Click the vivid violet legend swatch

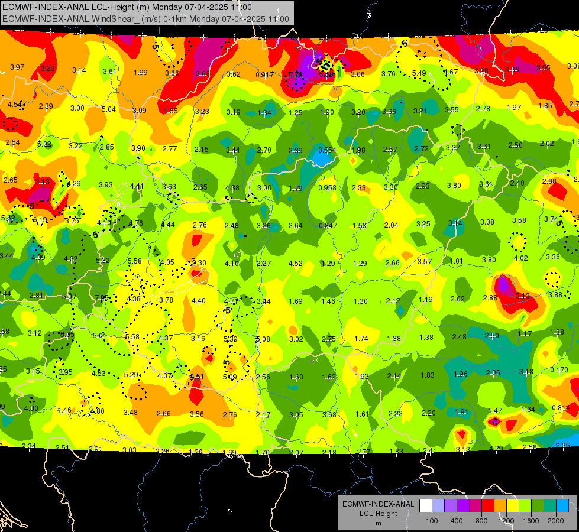[463, 506]
